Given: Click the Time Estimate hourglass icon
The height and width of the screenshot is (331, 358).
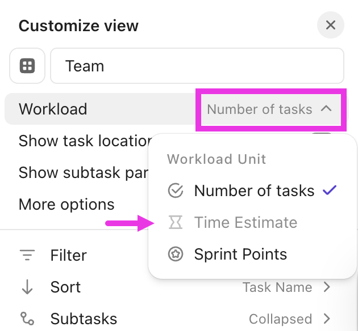Looking at the screenshot, I should pyautogui.click(x=176, y=223).
